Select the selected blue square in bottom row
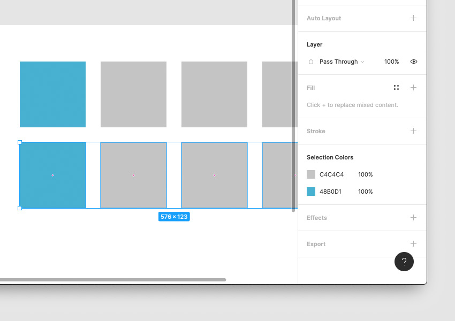The image size is (455, 321). [52, 175]
